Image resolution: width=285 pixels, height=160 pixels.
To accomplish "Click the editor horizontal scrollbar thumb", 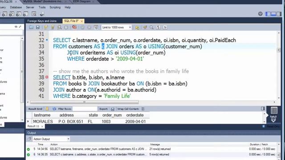I will (x=84, y=102).
